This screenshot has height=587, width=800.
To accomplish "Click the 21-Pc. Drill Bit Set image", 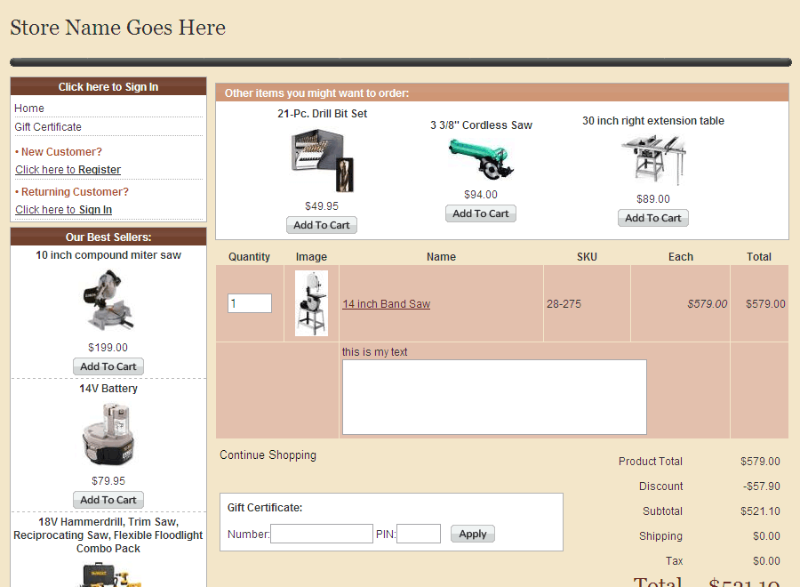I will tap(322, 160).
